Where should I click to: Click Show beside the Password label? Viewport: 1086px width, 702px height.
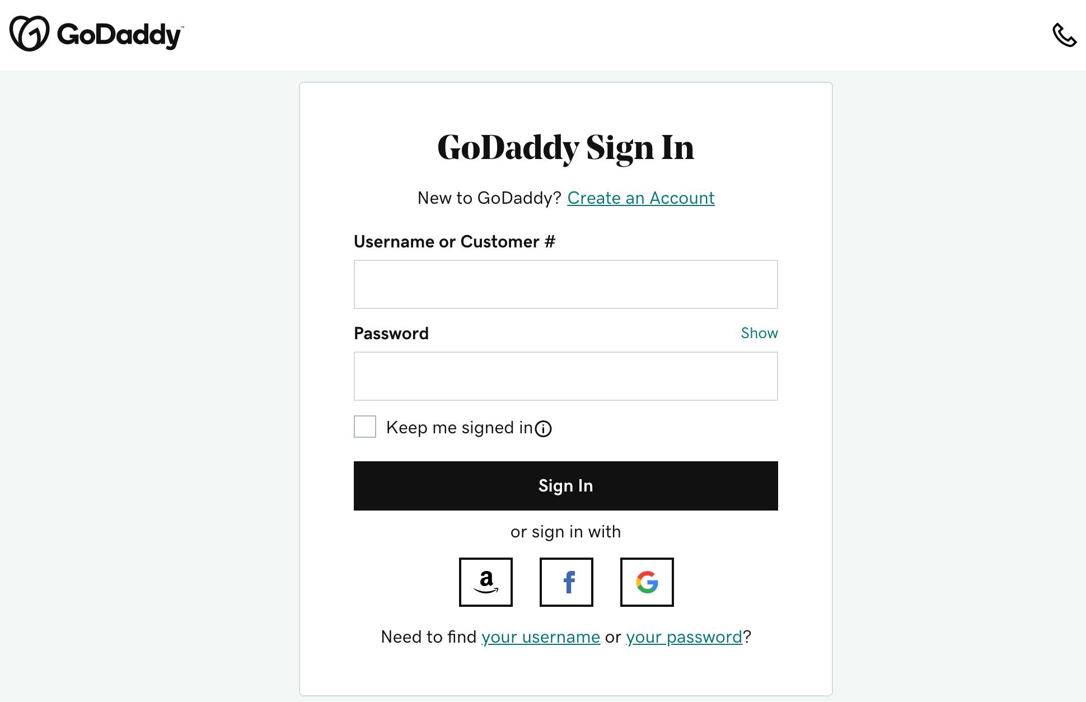click(x=759, y=333)
